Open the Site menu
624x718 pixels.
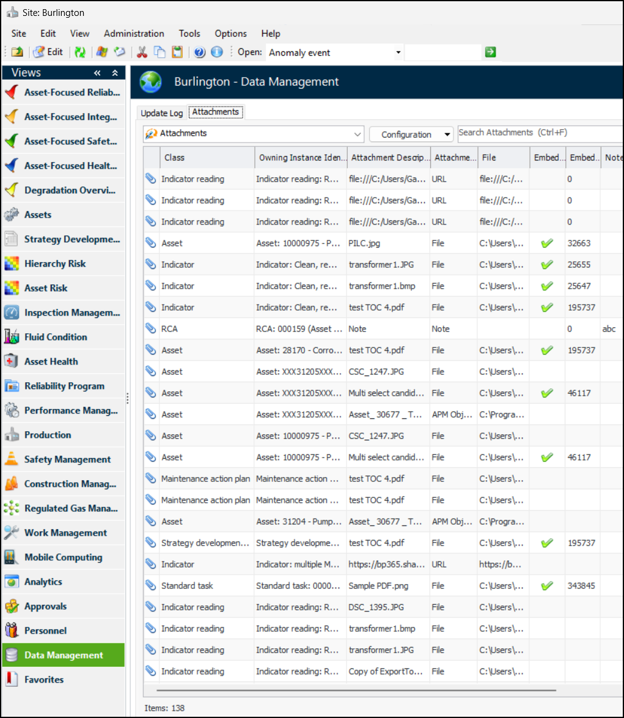[x=19, y=34]
